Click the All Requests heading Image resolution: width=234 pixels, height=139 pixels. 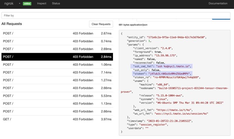[12, 24]
